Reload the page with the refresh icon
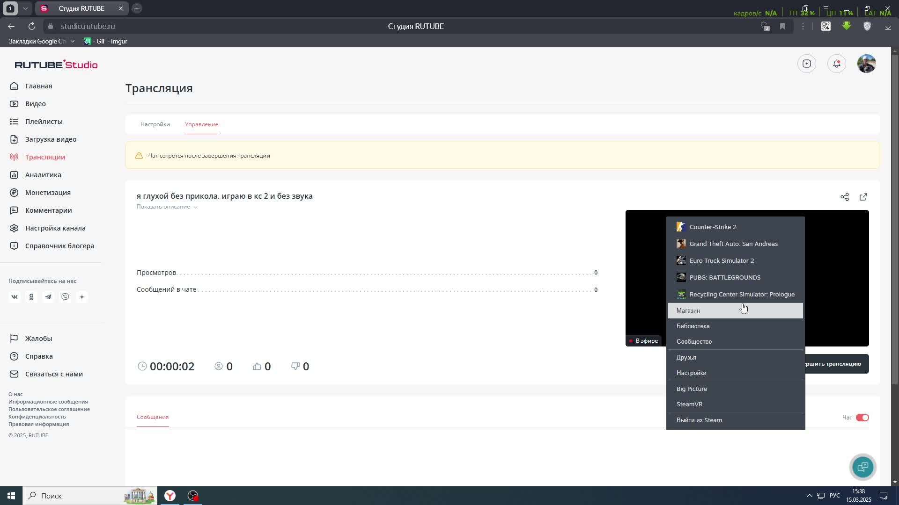899x505 pixels. point(32,26)
